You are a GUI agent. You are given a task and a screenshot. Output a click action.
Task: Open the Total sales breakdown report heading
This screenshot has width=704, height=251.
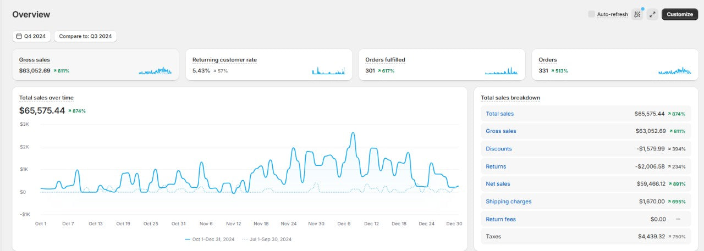click(x=510, y=98)
